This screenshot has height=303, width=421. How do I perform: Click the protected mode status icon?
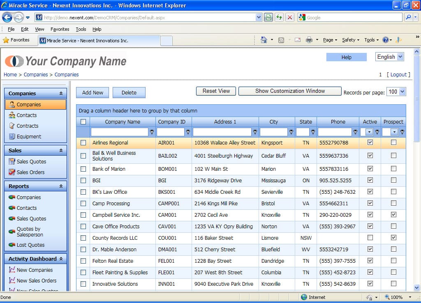pos(370,297)
